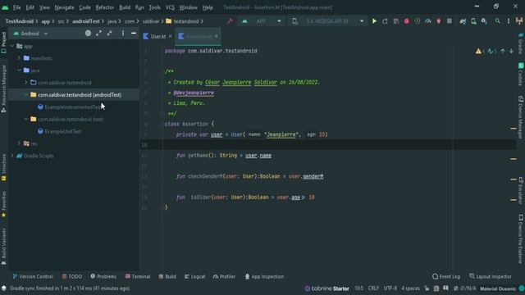Collapse the com.saldivar.testandroid (test) package
525x295 pixels.
(x=25, y=119)
